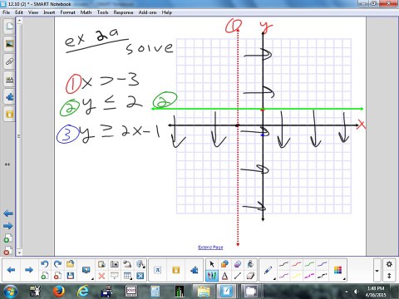Click the Paste clipboard icon
This screenshot has height=299, width=399.
click(101, 264)
